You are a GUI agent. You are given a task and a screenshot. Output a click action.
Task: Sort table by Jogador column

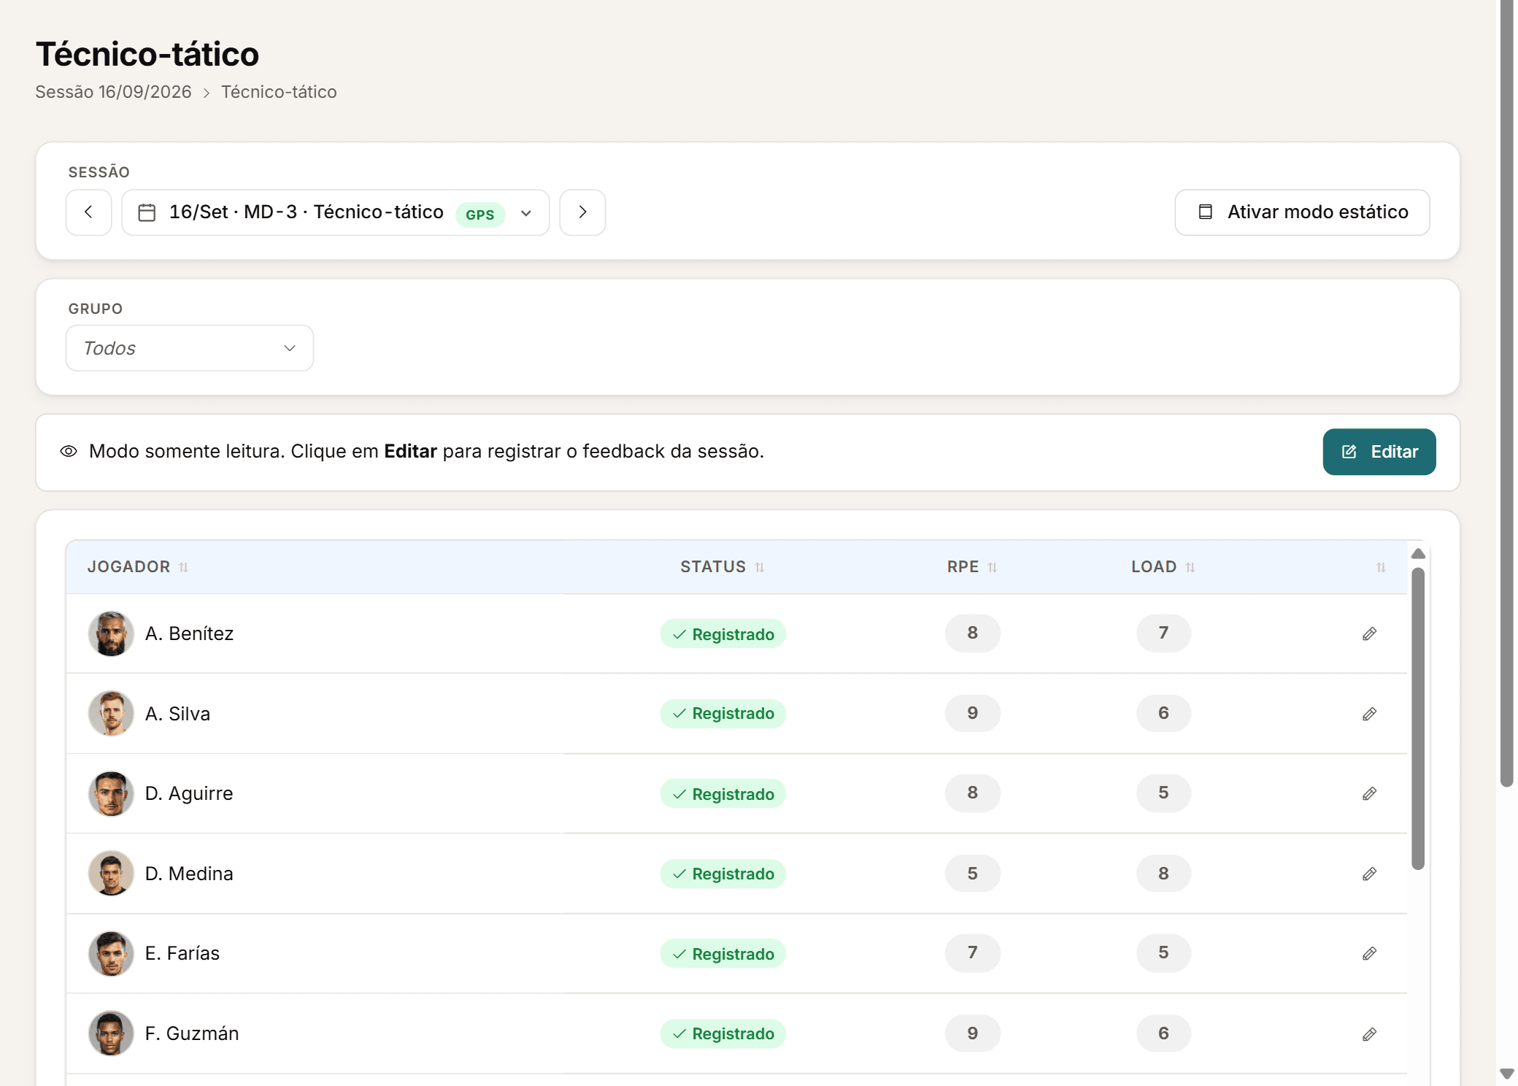(138, 567)
